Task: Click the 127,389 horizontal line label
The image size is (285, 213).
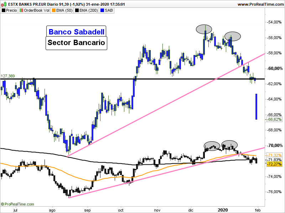Action: pos(8,76)
